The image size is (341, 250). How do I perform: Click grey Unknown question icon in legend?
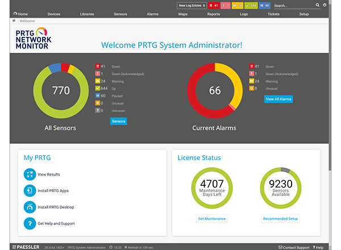tap(97, 110)
